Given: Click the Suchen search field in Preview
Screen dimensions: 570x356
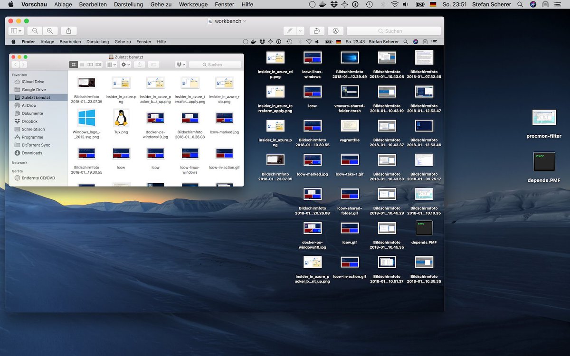Looking at the screenshot, I should [x=393, y=31].
